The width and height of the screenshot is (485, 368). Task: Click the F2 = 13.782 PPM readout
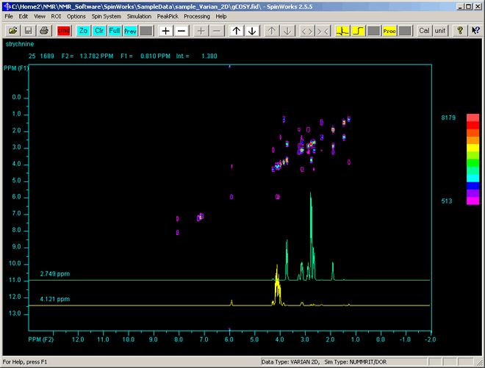(87, 57)
